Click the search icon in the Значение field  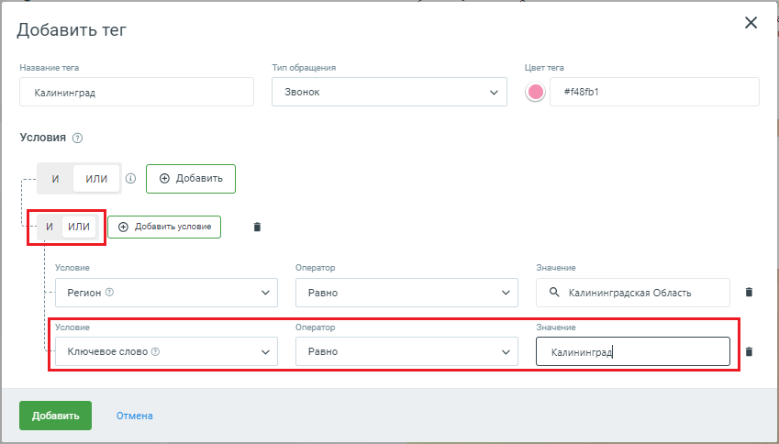554,292
